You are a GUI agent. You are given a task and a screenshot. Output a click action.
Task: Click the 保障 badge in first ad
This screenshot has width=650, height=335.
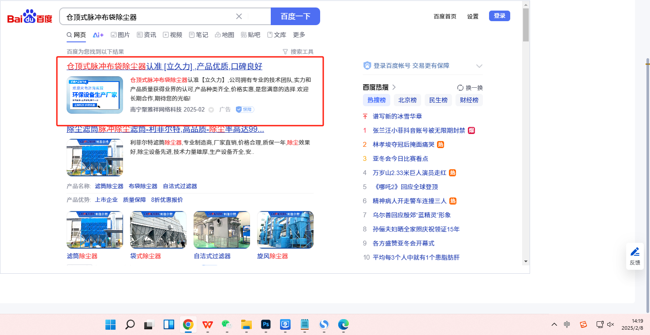[x=245, y=109]
